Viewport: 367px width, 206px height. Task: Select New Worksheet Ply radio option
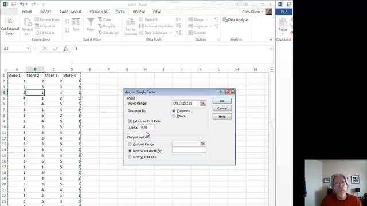pos(130,151)
